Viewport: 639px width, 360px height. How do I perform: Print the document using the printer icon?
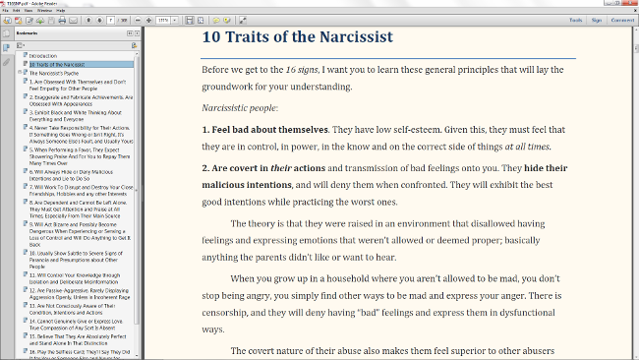[x=62, y=20]
